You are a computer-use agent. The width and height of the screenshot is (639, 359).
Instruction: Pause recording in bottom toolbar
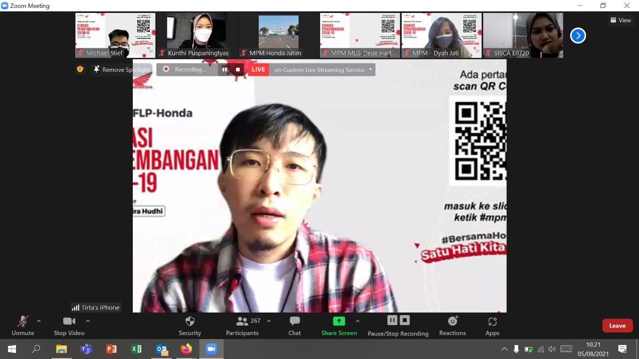pyautogui.click(x=392, y=320)
